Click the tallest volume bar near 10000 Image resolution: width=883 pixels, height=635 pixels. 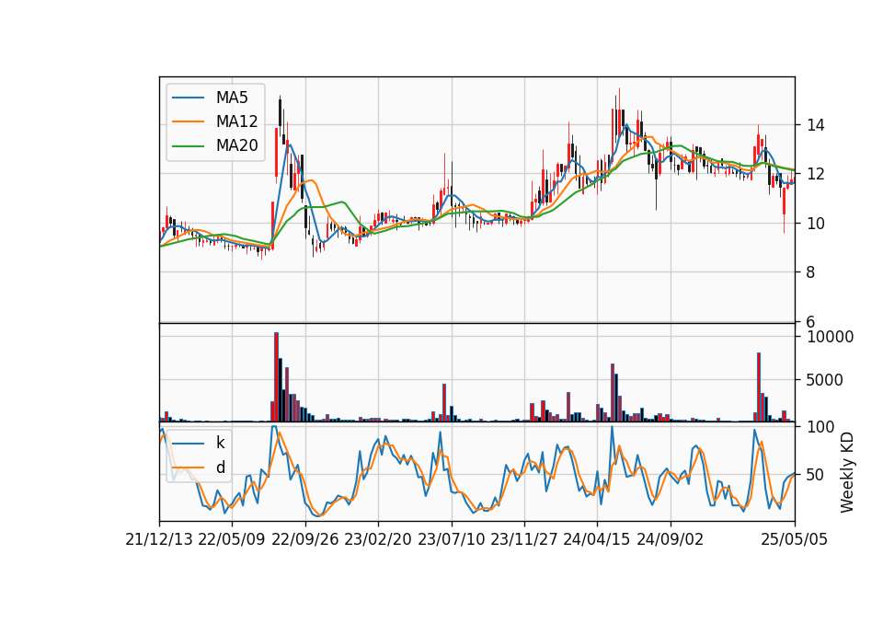coord(277,377)
